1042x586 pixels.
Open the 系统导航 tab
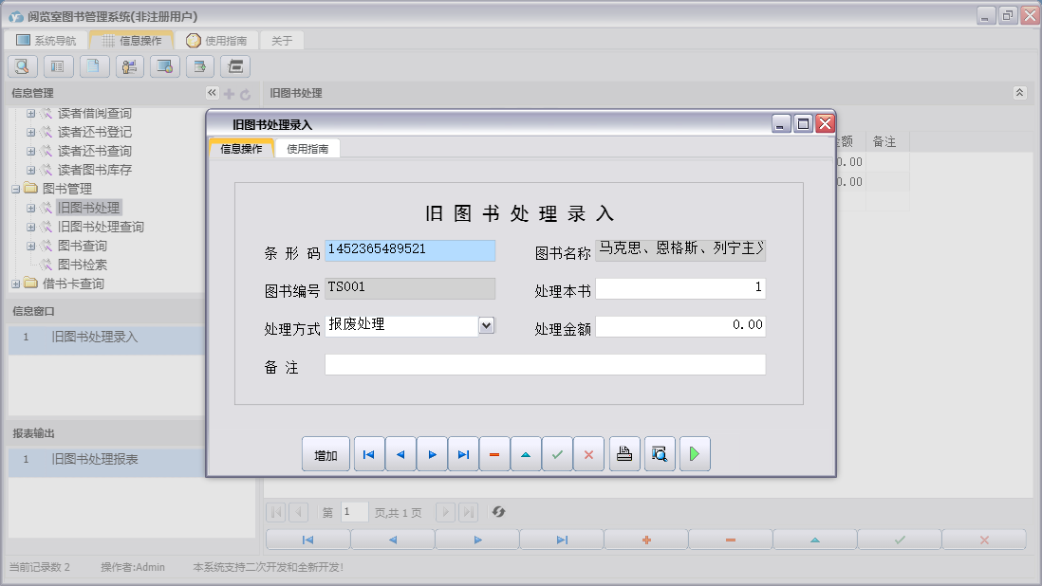click(46, 41)
